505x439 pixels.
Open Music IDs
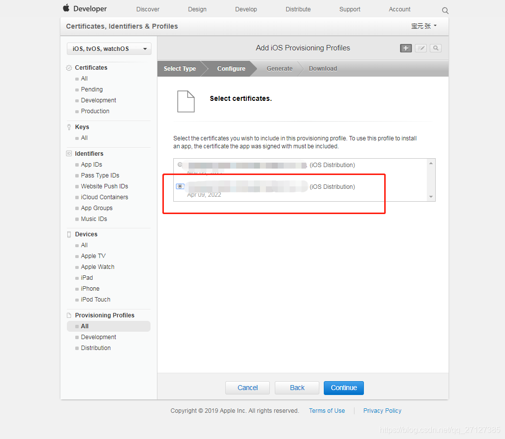94,219
